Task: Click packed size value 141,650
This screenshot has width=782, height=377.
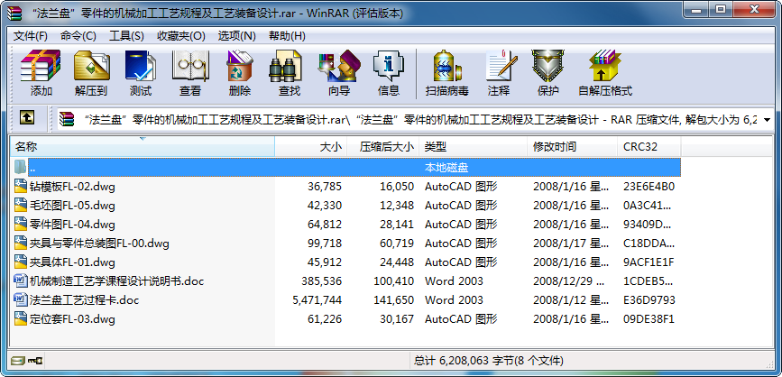Action: coord(394,299)
